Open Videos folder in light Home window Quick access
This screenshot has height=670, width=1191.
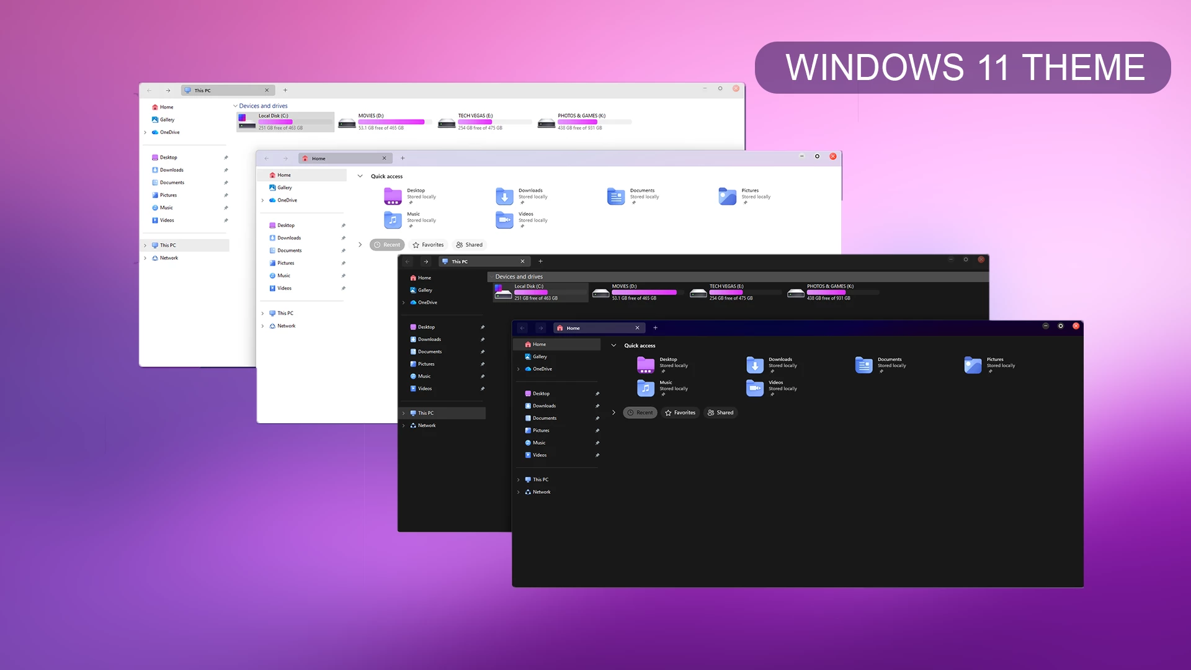pos(522,220)
